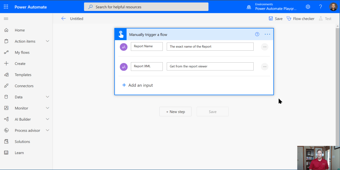This screenshot has width=340, height=170.
Task: Click the My flows icon
Action: [x=6, y=52]
